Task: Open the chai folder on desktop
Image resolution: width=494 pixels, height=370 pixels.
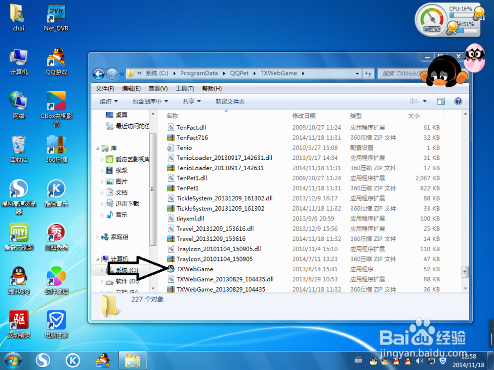Action: pyautogui.click(x=18, y=17)
